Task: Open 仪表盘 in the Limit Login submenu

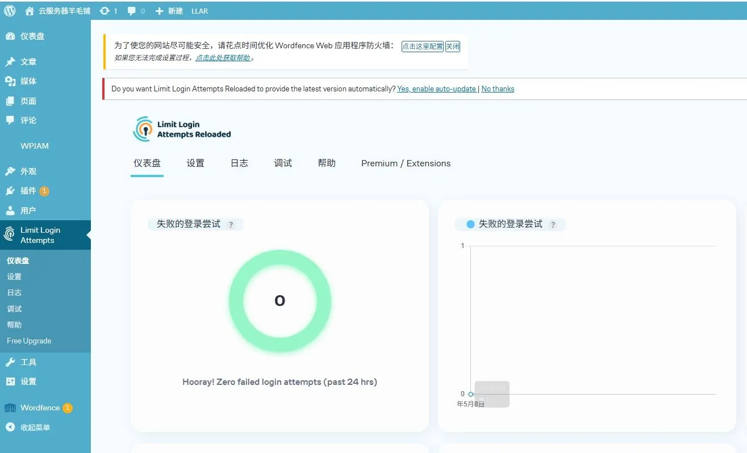Action: pos(18,261)
